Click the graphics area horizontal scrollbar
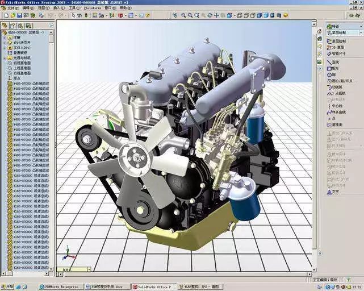Image resolution: width=364 pixels, height=291 pixels. [185, 275]
